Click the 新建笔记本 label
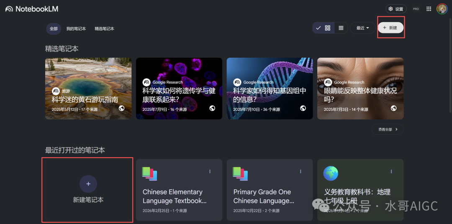 tap(88, 200)
